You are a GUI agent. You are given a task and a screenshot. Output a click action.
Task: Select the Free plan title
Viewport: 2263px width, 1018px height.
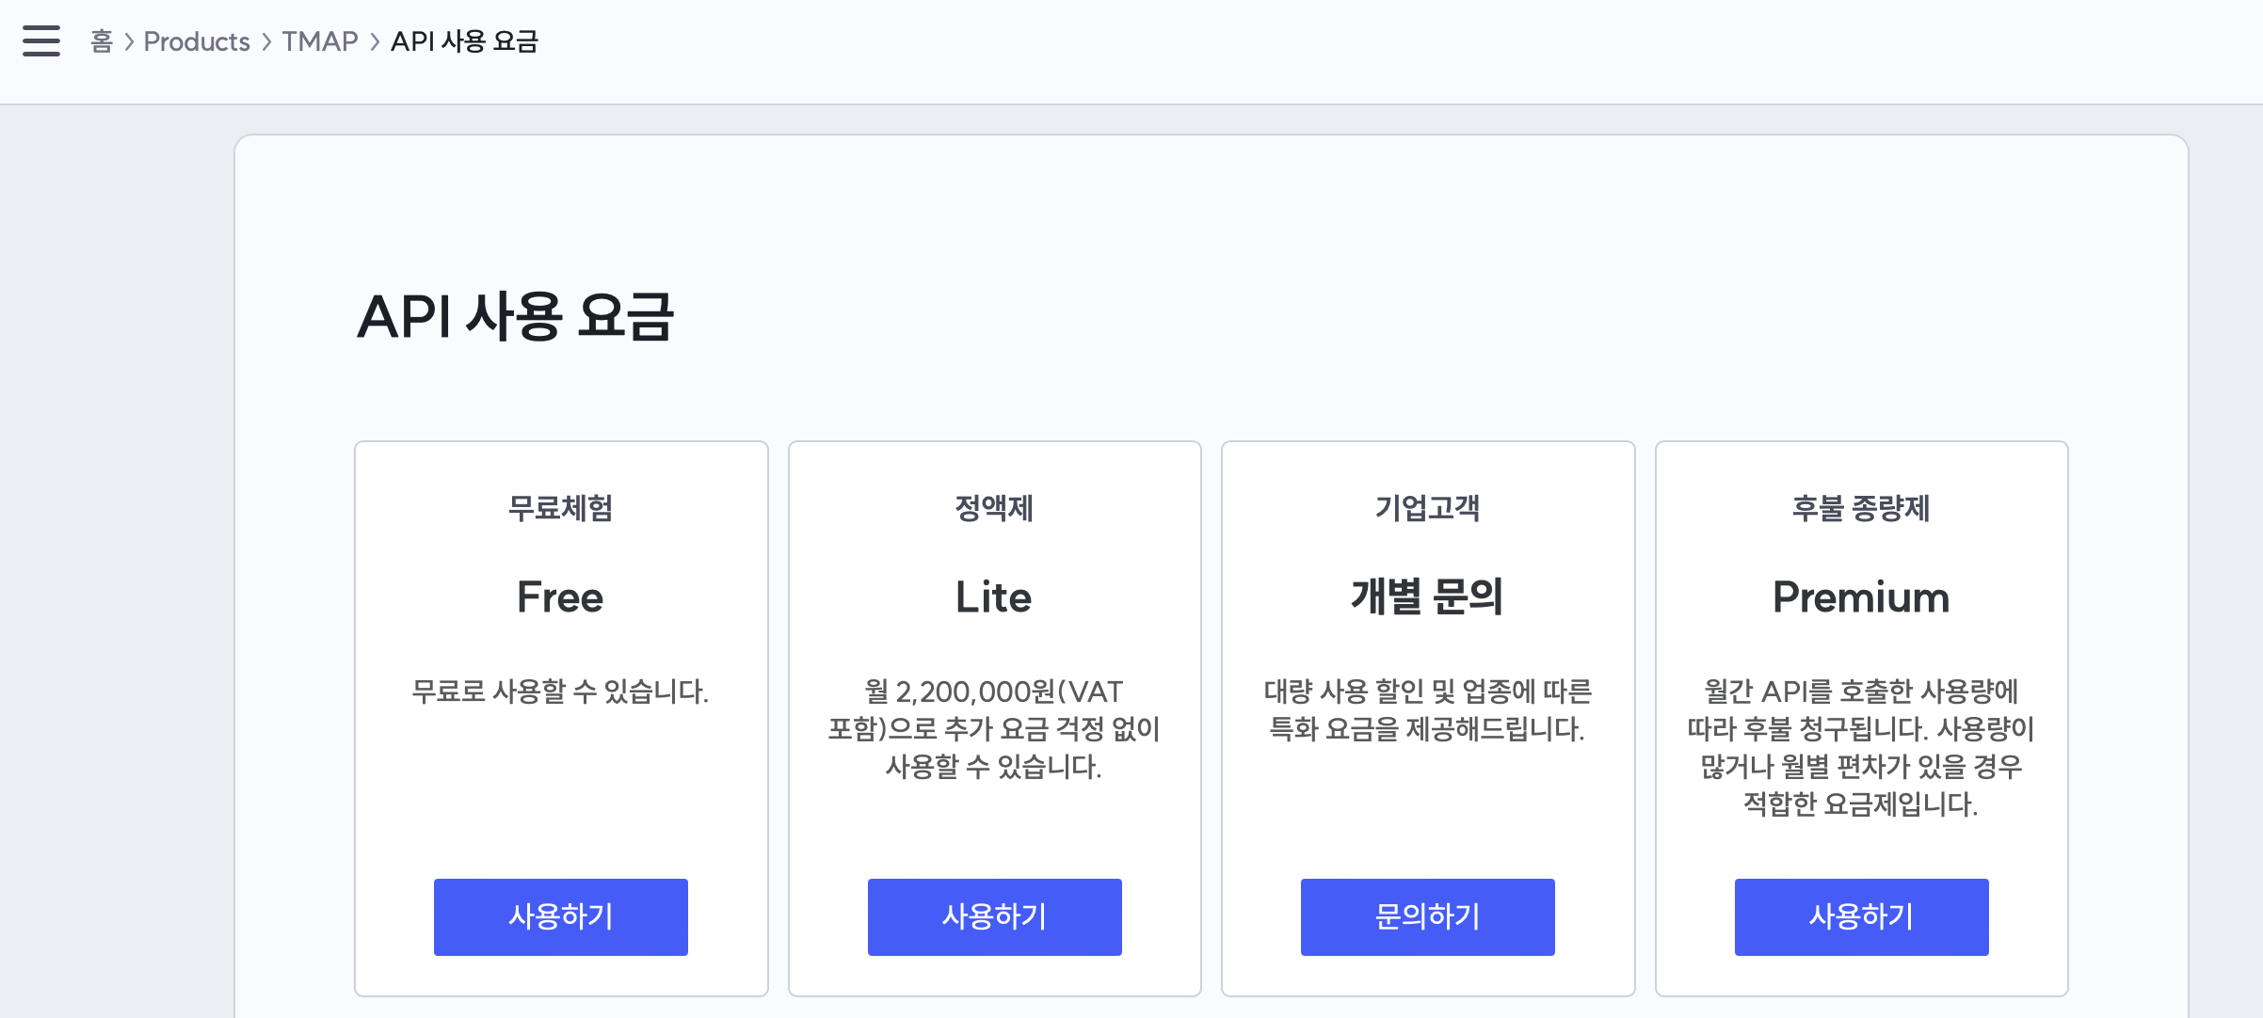(x=560, y=597)
